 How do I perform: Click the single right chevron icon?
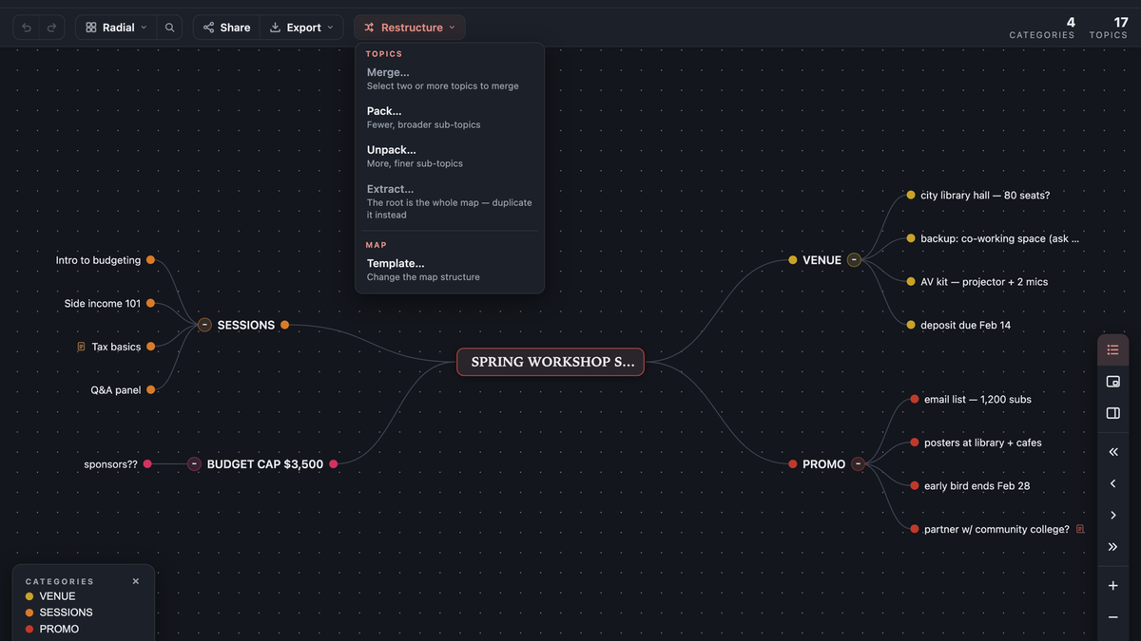tap(1113, 515)
